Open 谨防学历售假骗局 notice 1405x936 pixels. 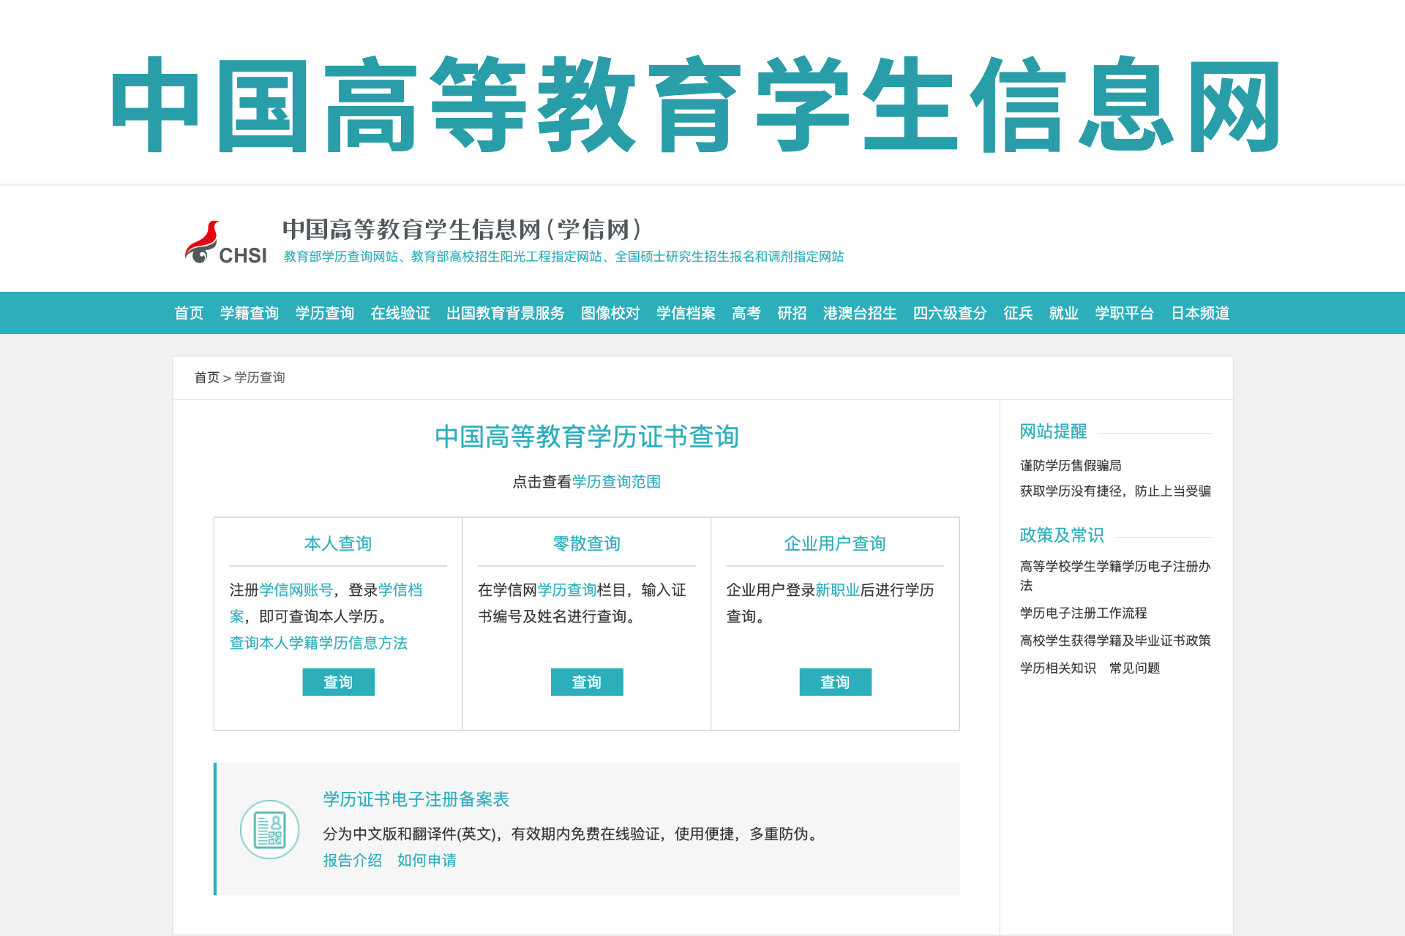pos(1071,465)
